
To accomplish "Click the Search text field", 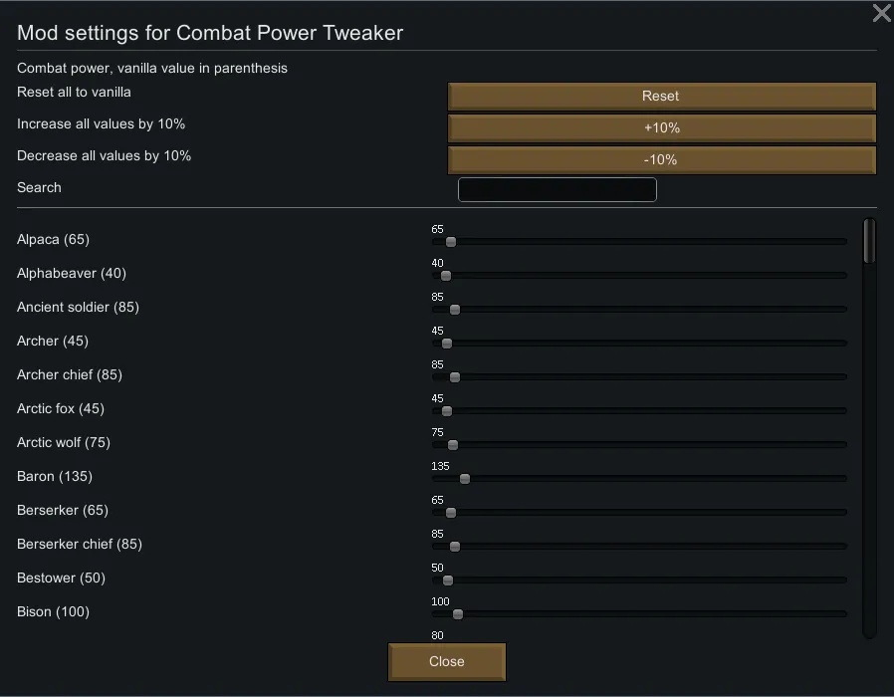I will [x=558, y=189].
